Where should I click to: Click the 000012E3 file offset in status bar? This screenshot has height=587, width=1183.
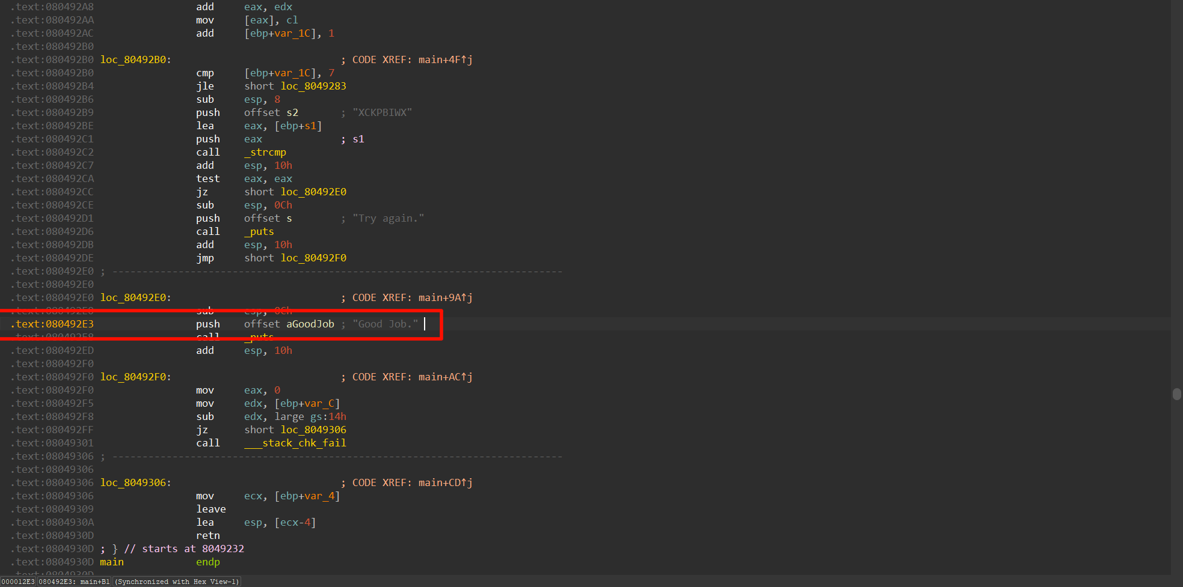[18, 582]
